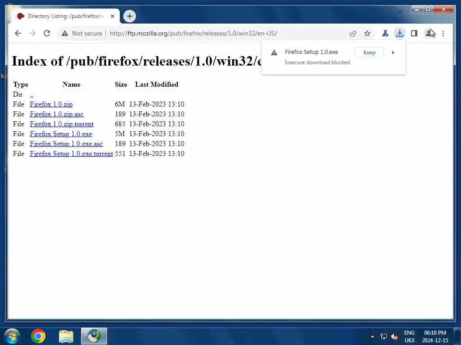Click the Index of page heading

[x=136, y=61]
